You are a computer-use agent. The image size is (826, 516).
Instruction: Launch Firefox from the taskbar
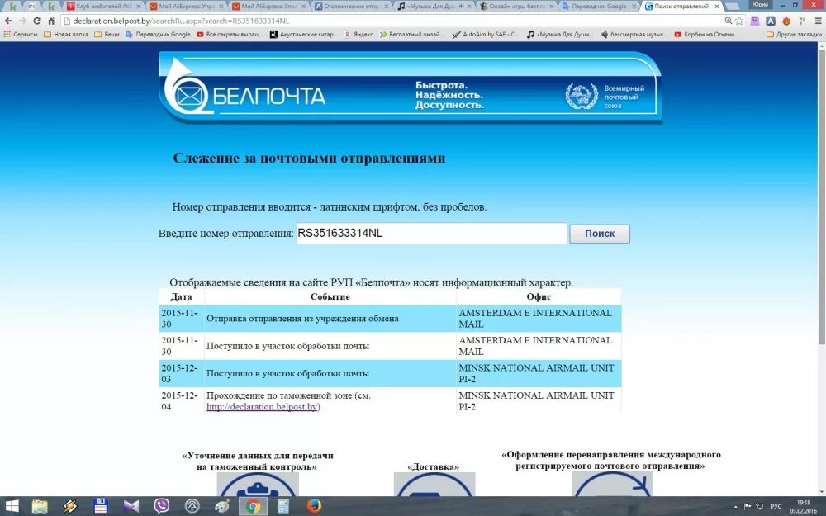pyautogui.click(x=312, y=505)
